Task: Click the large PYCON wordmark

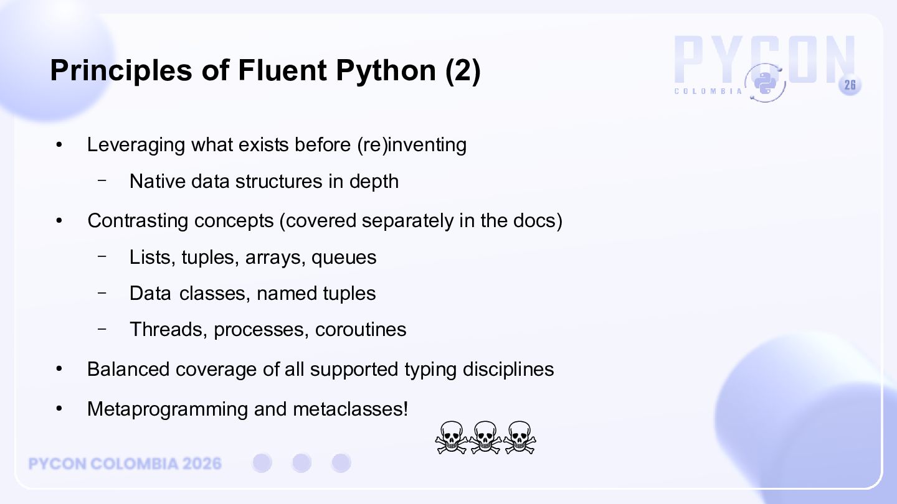Action: 765,59
